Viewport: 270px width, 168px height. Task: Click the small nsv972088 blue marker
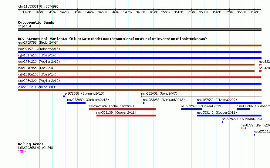pos(64,96)
